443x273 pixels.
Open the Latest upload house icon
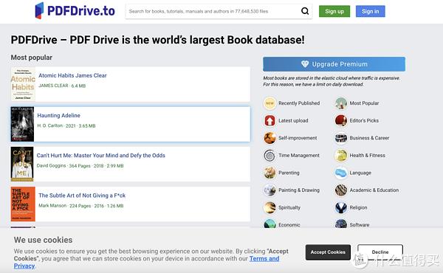pyautogui.click(x=269, y=120)
